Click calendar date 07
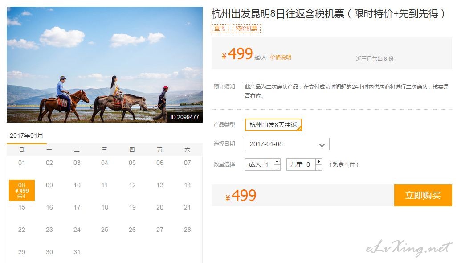 click(x=188, y=163)
